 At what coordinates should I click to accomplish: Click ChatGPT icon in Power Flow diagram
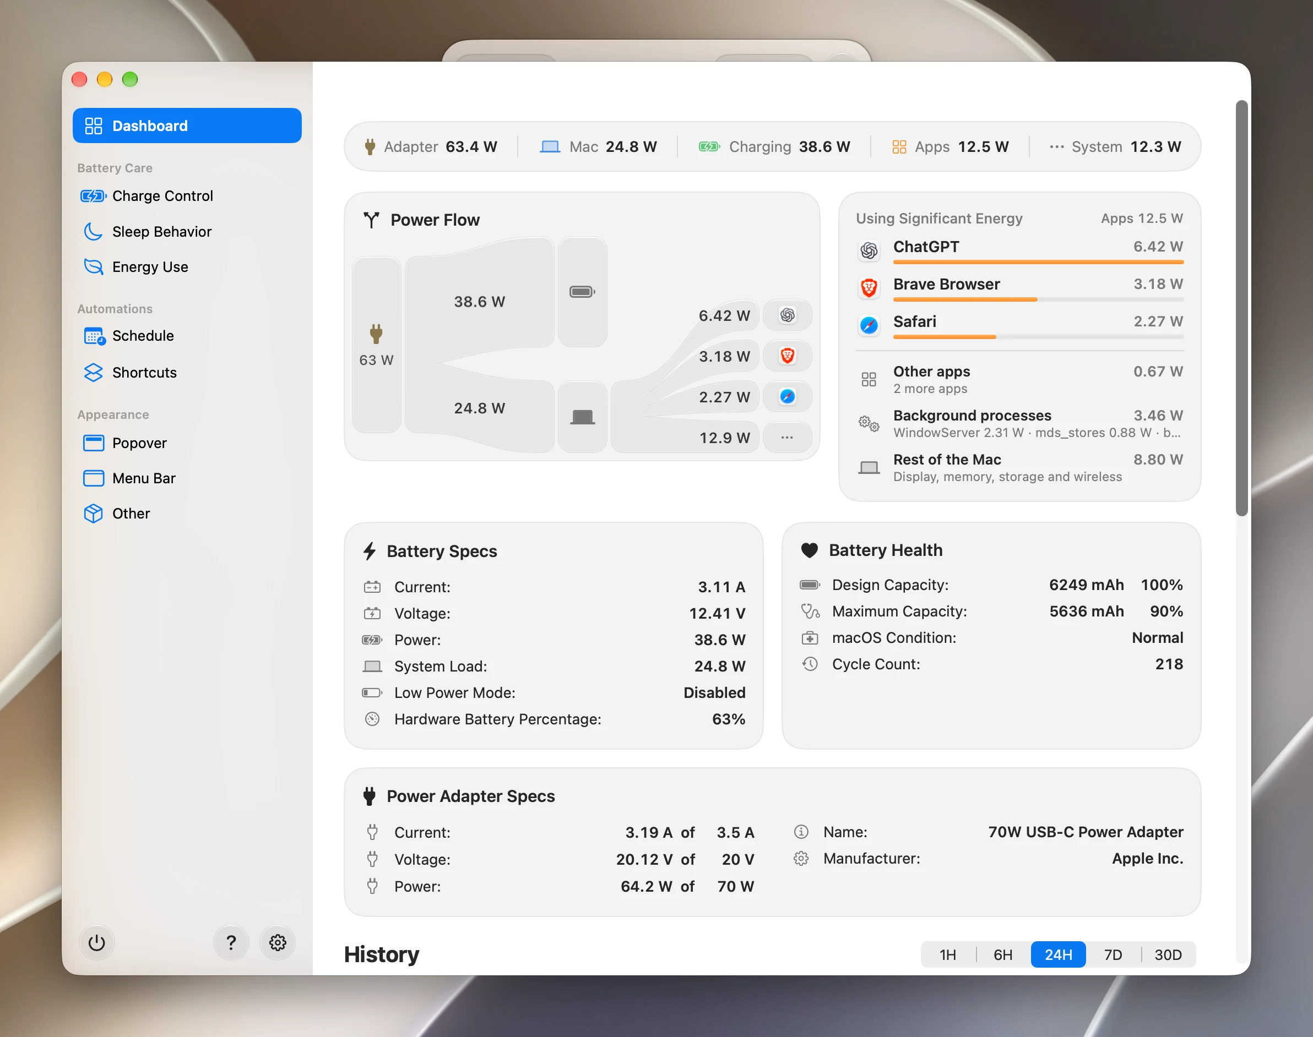788,315
